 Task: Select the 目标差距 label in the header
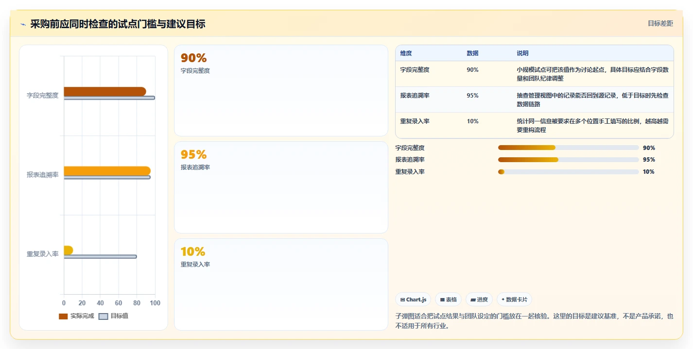point(660,23)
